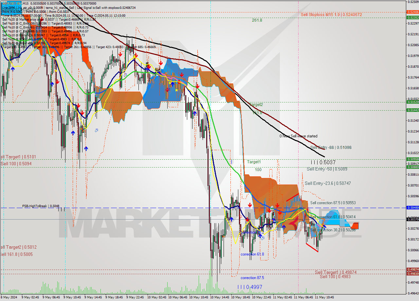The height and width of the screenshot is (301, 419).
Task: Click the 'Target2' label on the chart
Action: 256,105
